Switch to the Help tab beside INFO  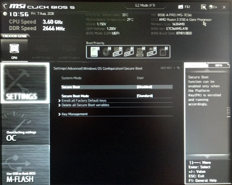coord(196,65)
